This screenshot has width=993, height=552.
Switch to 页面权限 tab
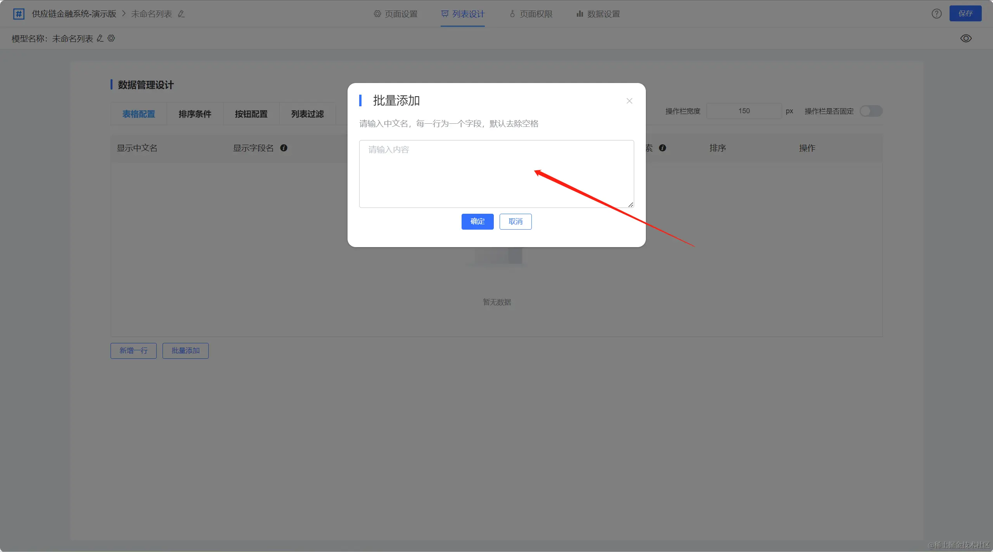[x=531, y=14]
